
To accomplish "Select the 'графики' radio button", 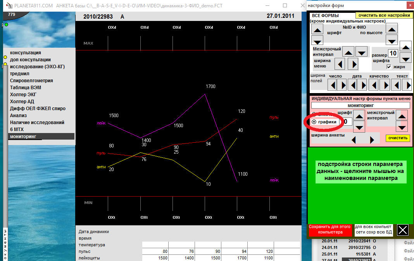I will tap(314, 122).
